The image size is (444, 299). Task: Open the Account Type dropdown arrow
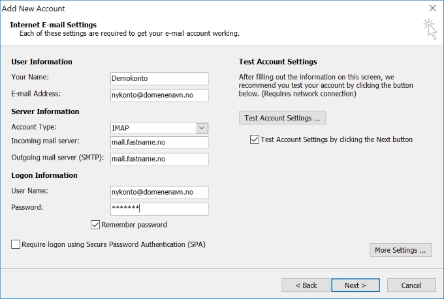[202, 128]
